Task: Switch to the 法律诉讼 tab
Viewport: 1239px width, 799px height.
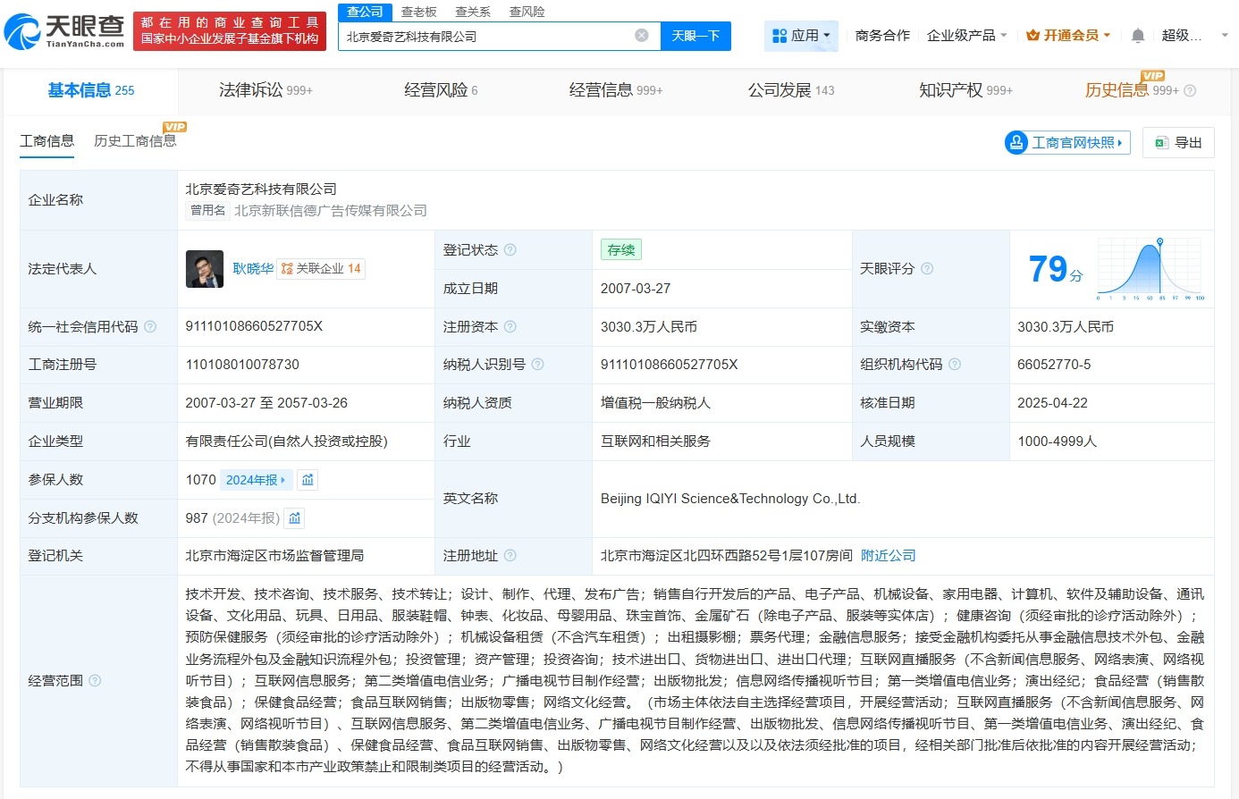Action: coord(253,89)
